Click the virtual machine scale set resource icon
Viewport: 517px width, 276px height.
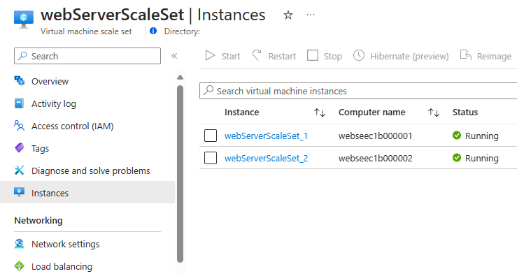tap(24, 19)
